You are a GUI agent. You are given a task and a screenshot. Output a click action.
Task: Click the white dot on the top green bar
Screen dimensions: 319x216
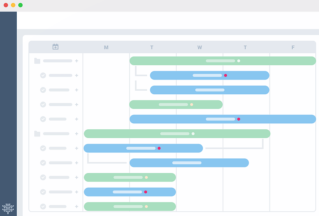(238, 61)
